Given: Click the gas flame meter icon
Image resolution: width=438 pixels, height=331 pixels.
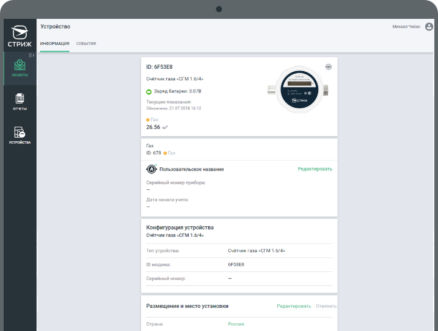Looking at the screenshot, I should point(151,169).
